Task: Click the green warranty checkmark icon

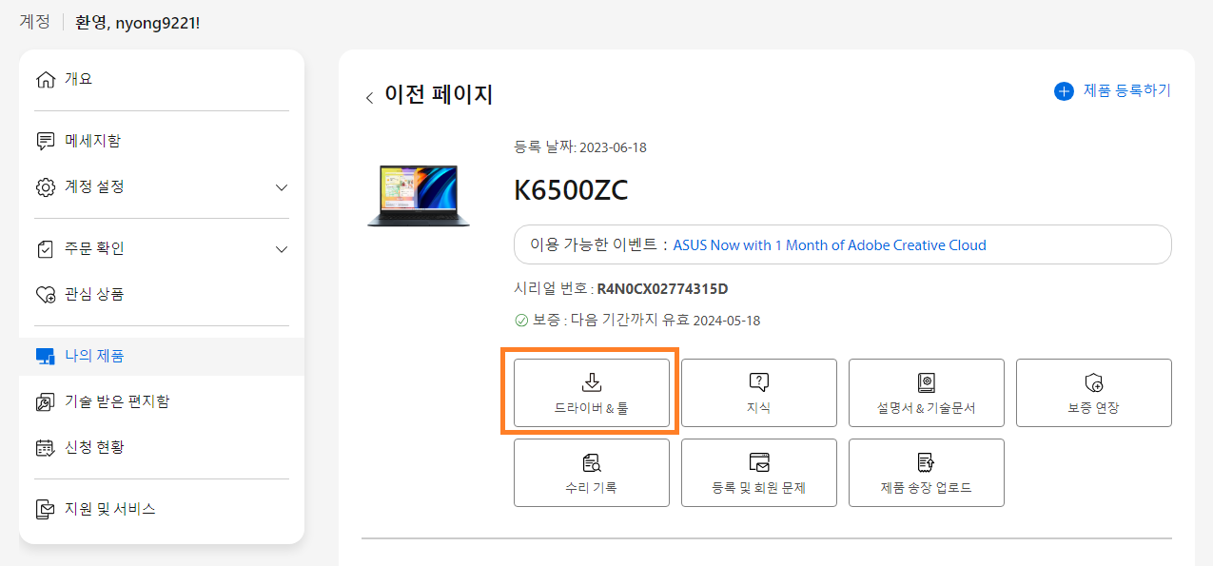Action: (x=520, y=321)
